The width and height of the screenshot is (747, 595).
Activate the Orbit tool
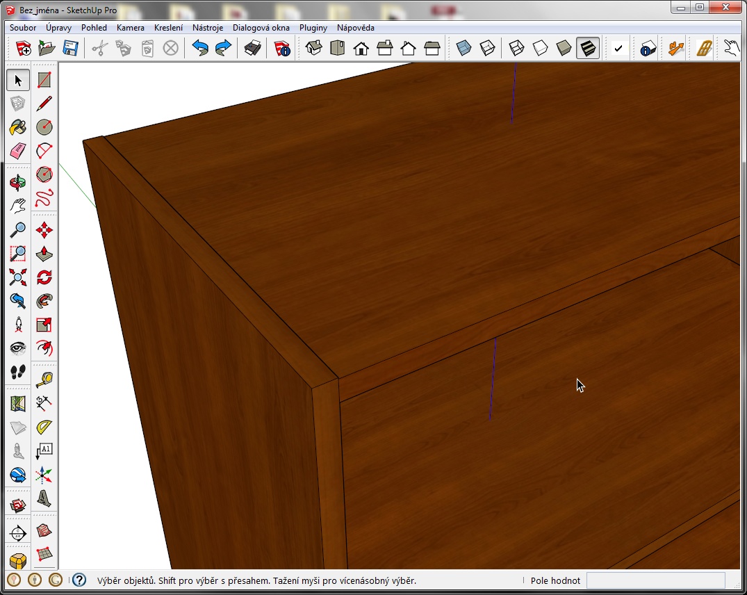coord(18,182)
